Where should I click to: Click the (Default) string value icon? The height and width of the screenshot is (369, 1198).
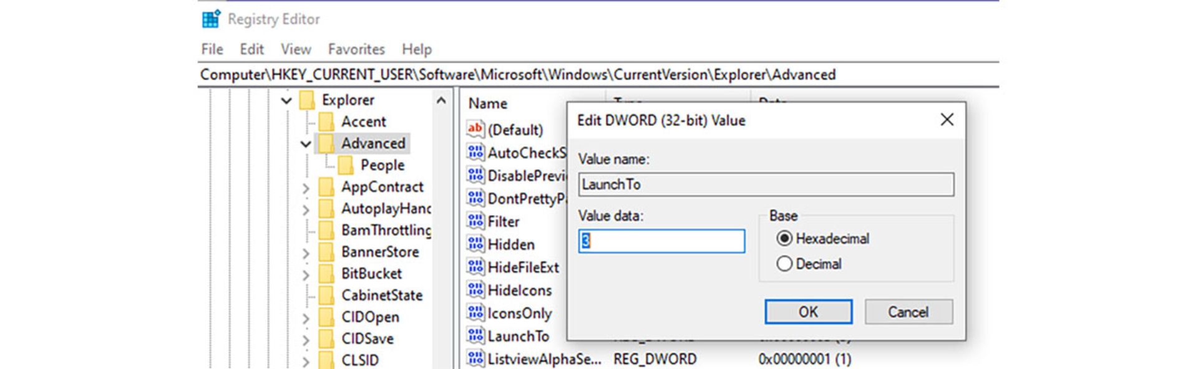pos(475,130)
